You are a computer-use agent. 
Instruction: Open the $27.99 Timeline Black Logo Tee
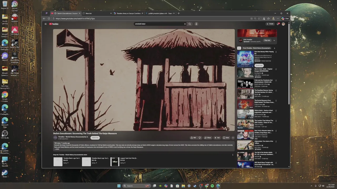pyautogui.click(x=96, y=162)
